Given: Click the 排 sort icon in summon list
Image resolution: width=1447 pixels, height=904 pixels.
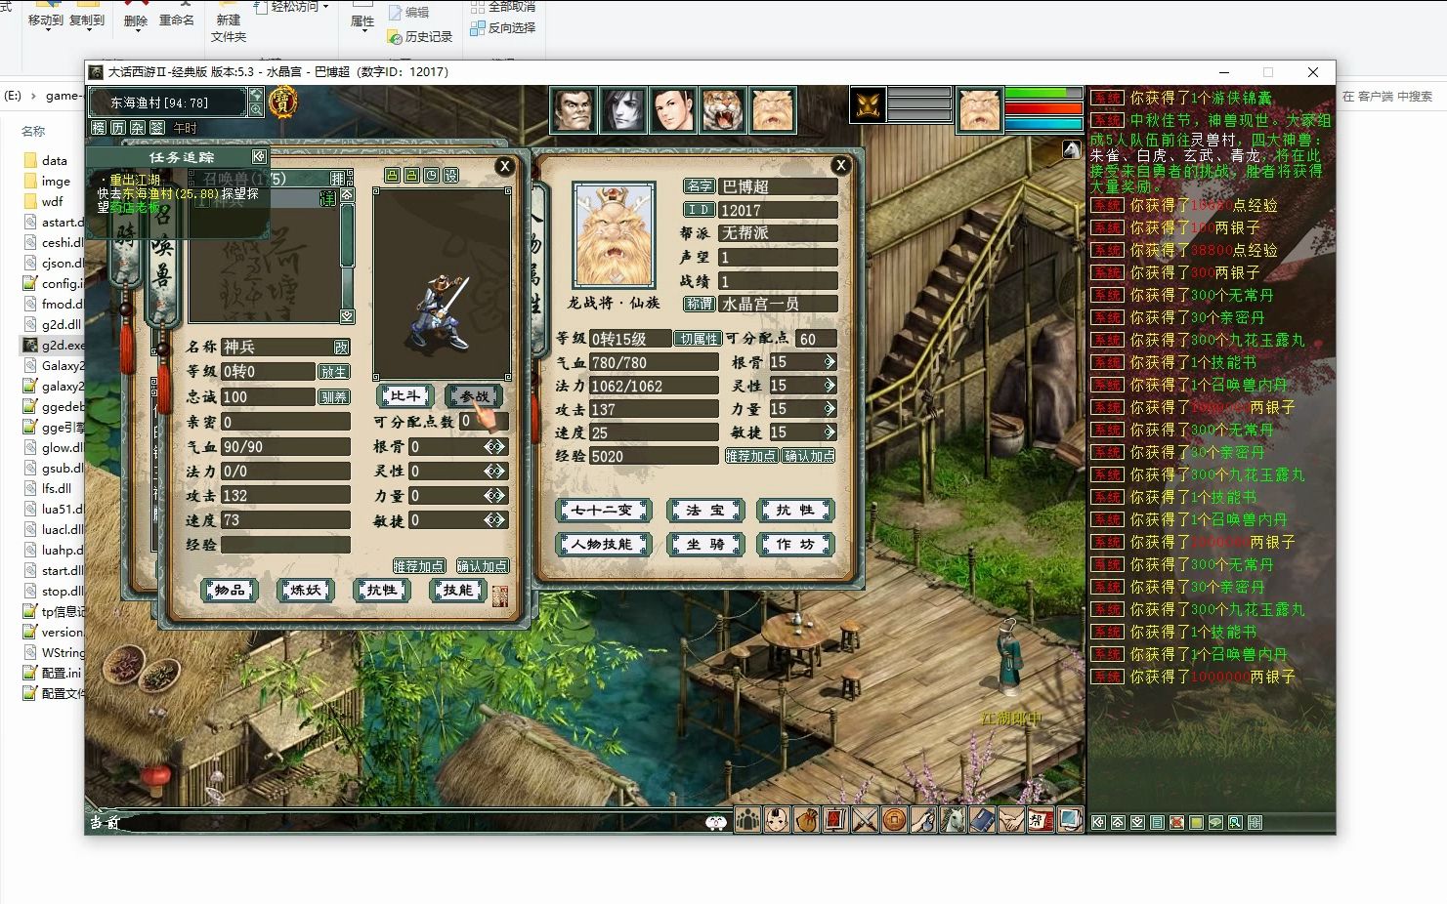Looking at the screenshot, I should pyautogui.click(x=337, y=179).
